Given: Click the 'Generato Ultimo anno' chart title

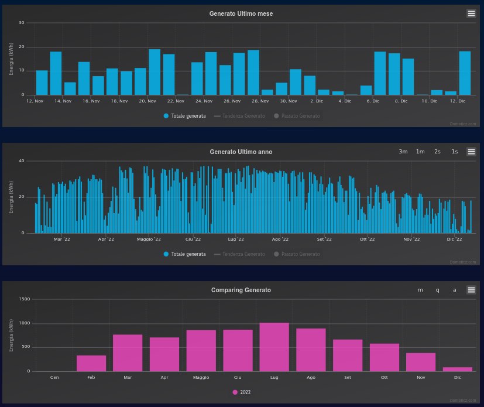Looking at the screenshot, I should 241,152.
